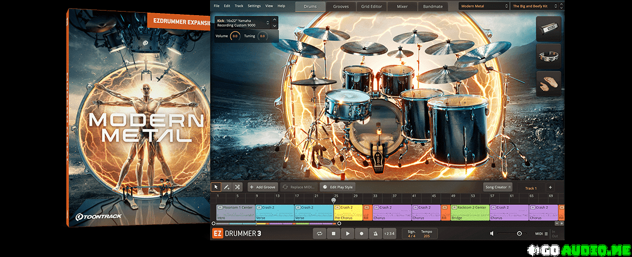The width and height of the screenshot is (632, 257).
Task: Switch to the Mixer tab
Action: click(402, 6)
